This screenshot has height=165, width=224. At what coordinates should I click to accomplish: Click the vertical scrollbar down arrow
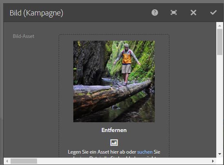coord(220,154)
